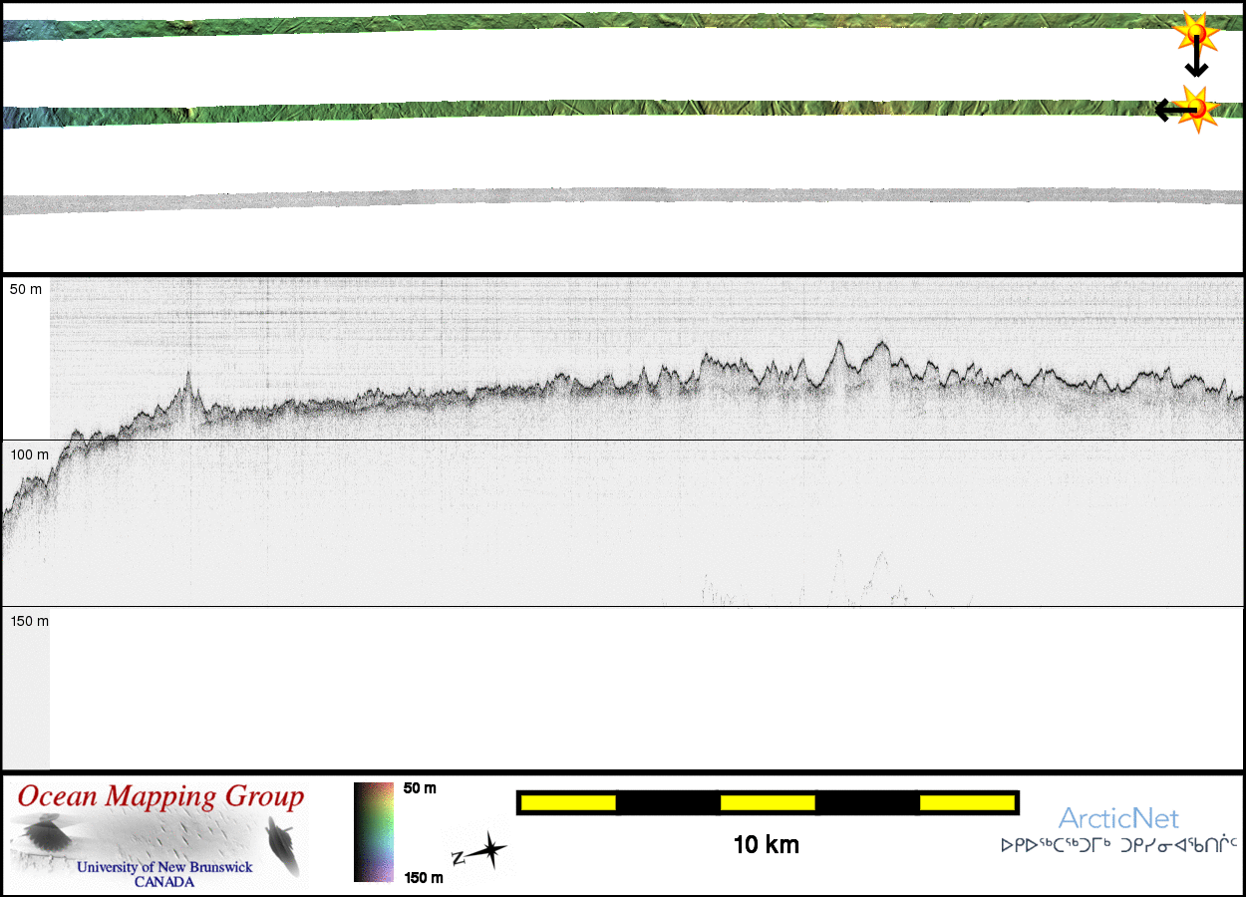Screen dimensions: 1246x897
Task: Click the Ocean Mapping Group title
Action: click(x=160, y=797)
